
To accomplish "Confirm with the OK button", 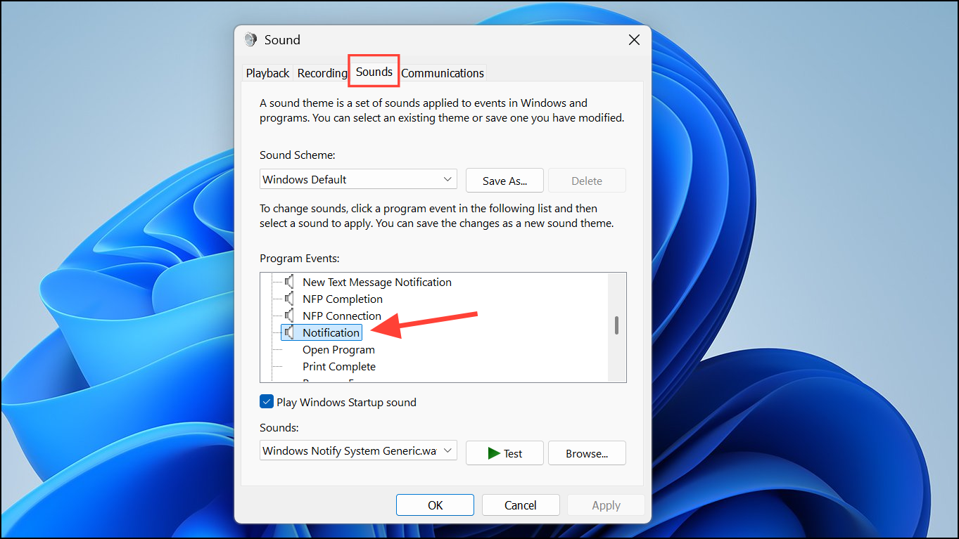I will click(435, 505).
